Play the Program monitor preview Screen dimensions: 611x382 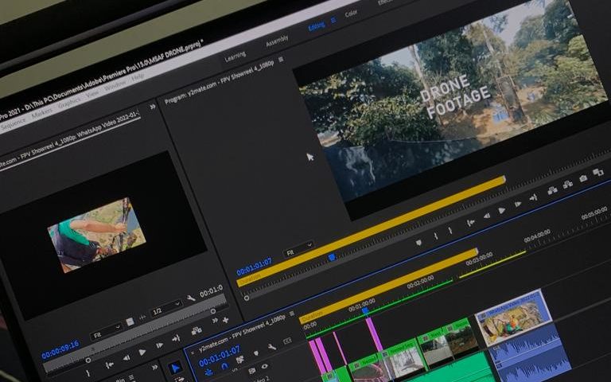(x=502, y=210)
